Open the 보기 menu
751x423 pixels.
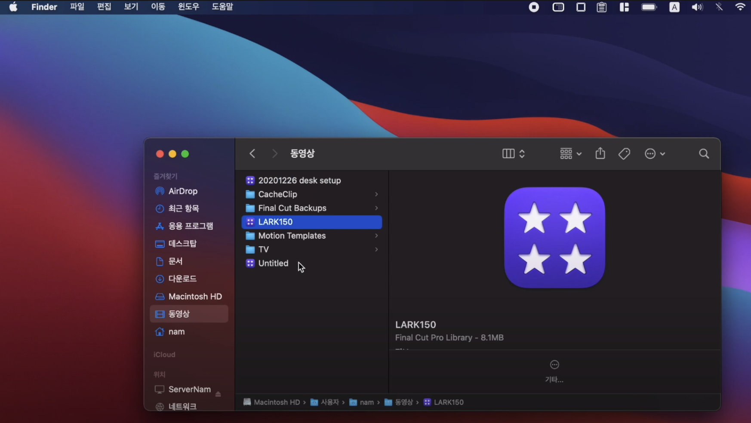pos(131,7)
